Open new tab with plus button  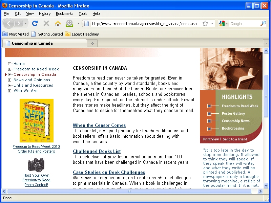coord(92,43)
